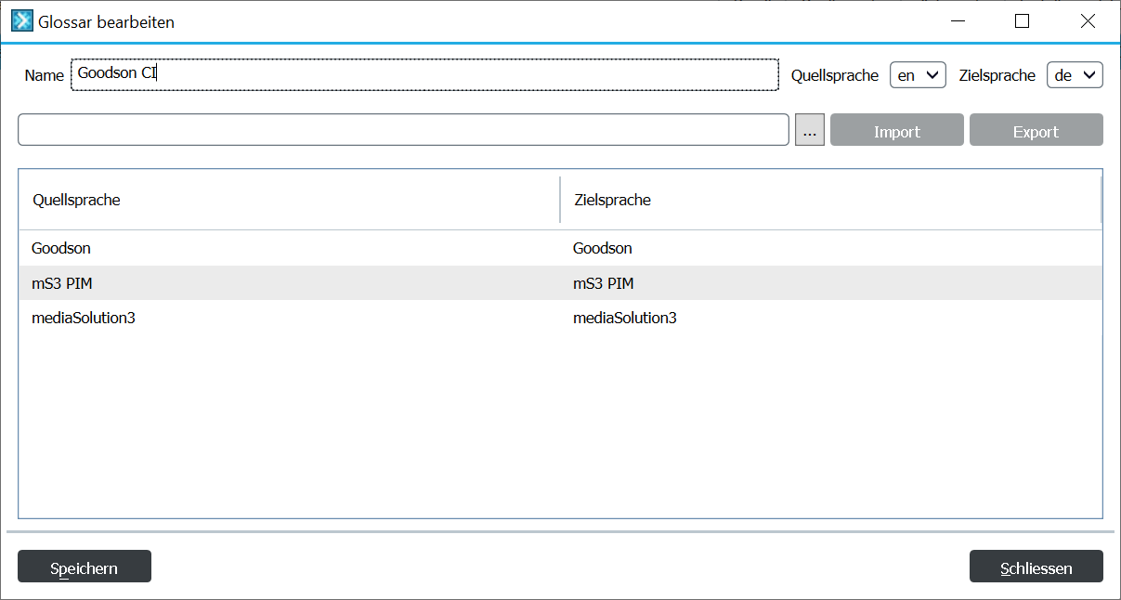This screenshot has height=600, width=1121.
Task: Click into the Name field containing Goodson CI
Action: [424, 74]
